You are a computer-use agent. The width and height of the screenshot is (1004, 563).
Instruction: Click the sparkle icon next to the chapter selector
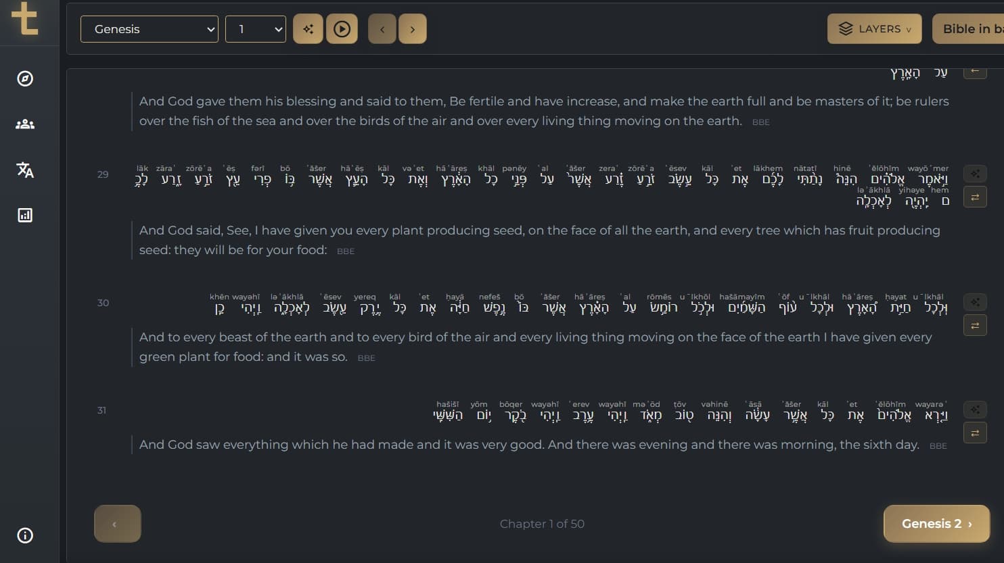[308, 29]
